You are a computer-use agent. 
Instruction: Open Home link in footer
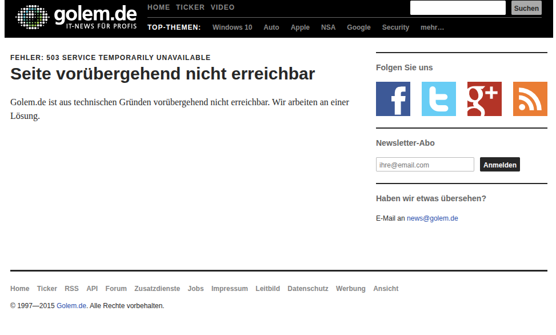20,289
